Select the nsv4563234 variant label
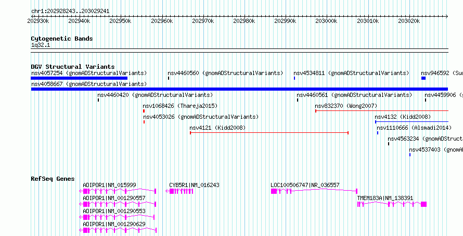The image size is (463, 236). click(425, 139)
